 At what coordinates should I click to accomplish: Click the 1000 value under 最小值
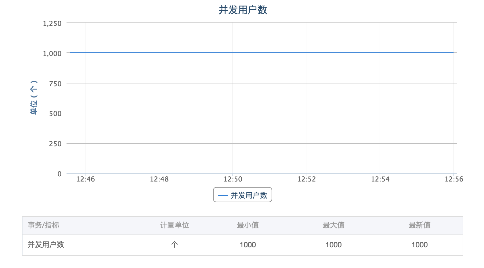tap(248, 245)
